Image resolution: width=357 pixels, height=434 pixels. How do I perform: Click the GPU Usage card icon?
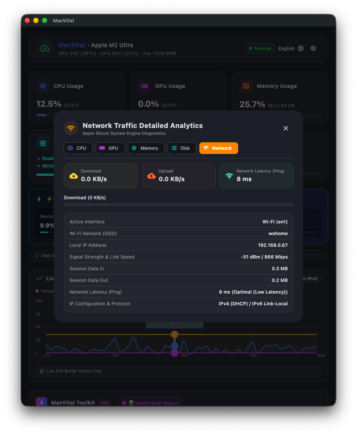[x=144, y=86]
